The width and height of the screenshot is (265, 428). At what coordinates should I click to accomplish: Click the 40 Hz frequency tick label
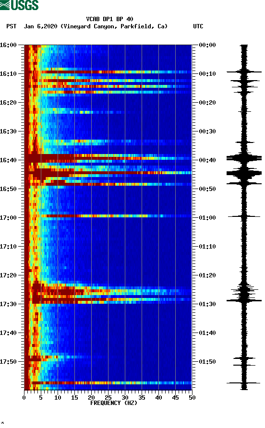(158, 398)
